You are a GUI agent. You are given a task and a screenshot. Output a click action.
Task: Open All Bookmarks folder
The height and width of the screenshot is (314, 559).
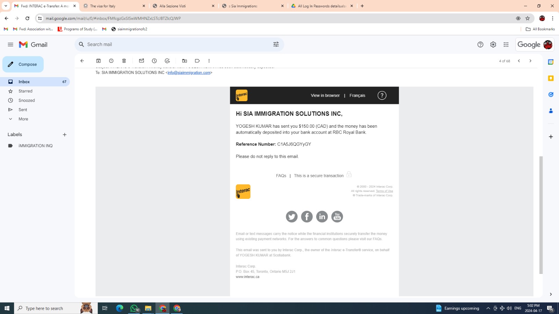click(540, 29)
